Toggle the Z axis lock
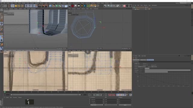The width and height of the screenshot is (193, 108). 33,6
